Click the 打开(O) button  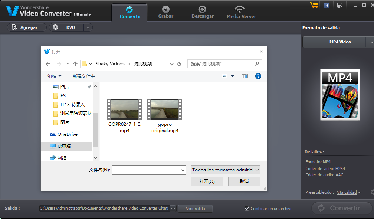click(207, 182)
